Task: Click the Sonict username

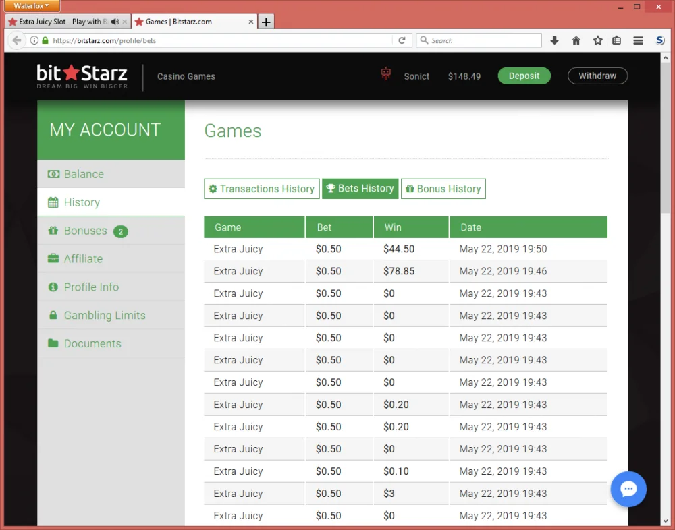Action: [416, 77]
